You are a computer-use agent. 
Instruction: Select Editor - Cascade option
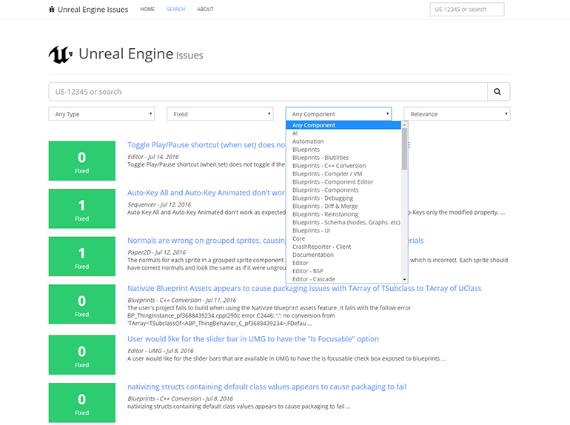click(x=343, y=279)
